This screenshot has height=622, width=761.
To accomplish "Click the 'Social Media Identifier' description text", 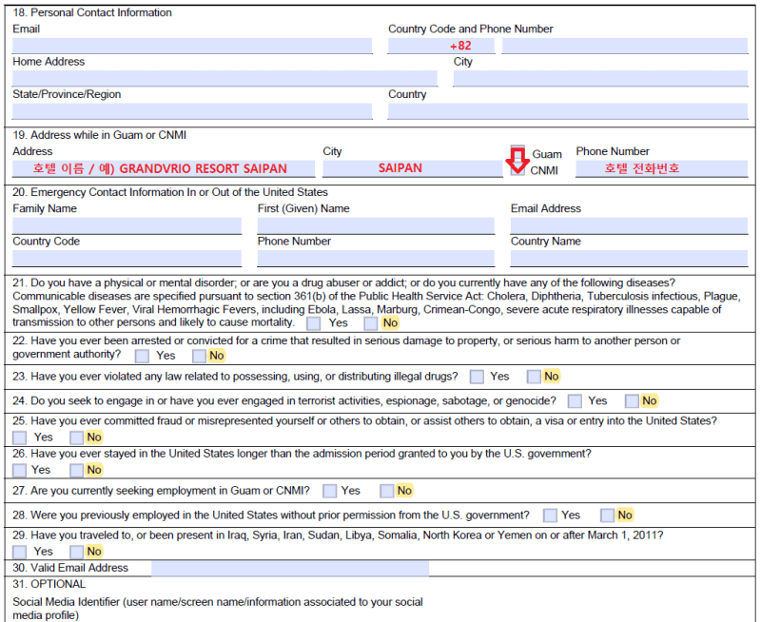I will [x=218, y=609].
